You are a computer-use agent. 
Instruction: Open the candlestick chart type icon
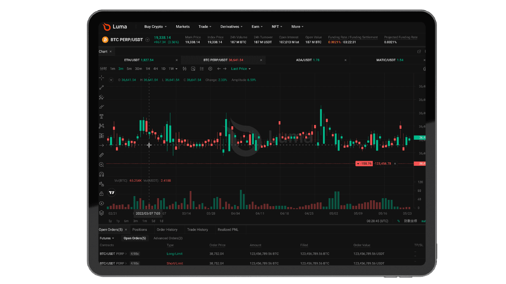click(185, 69)
